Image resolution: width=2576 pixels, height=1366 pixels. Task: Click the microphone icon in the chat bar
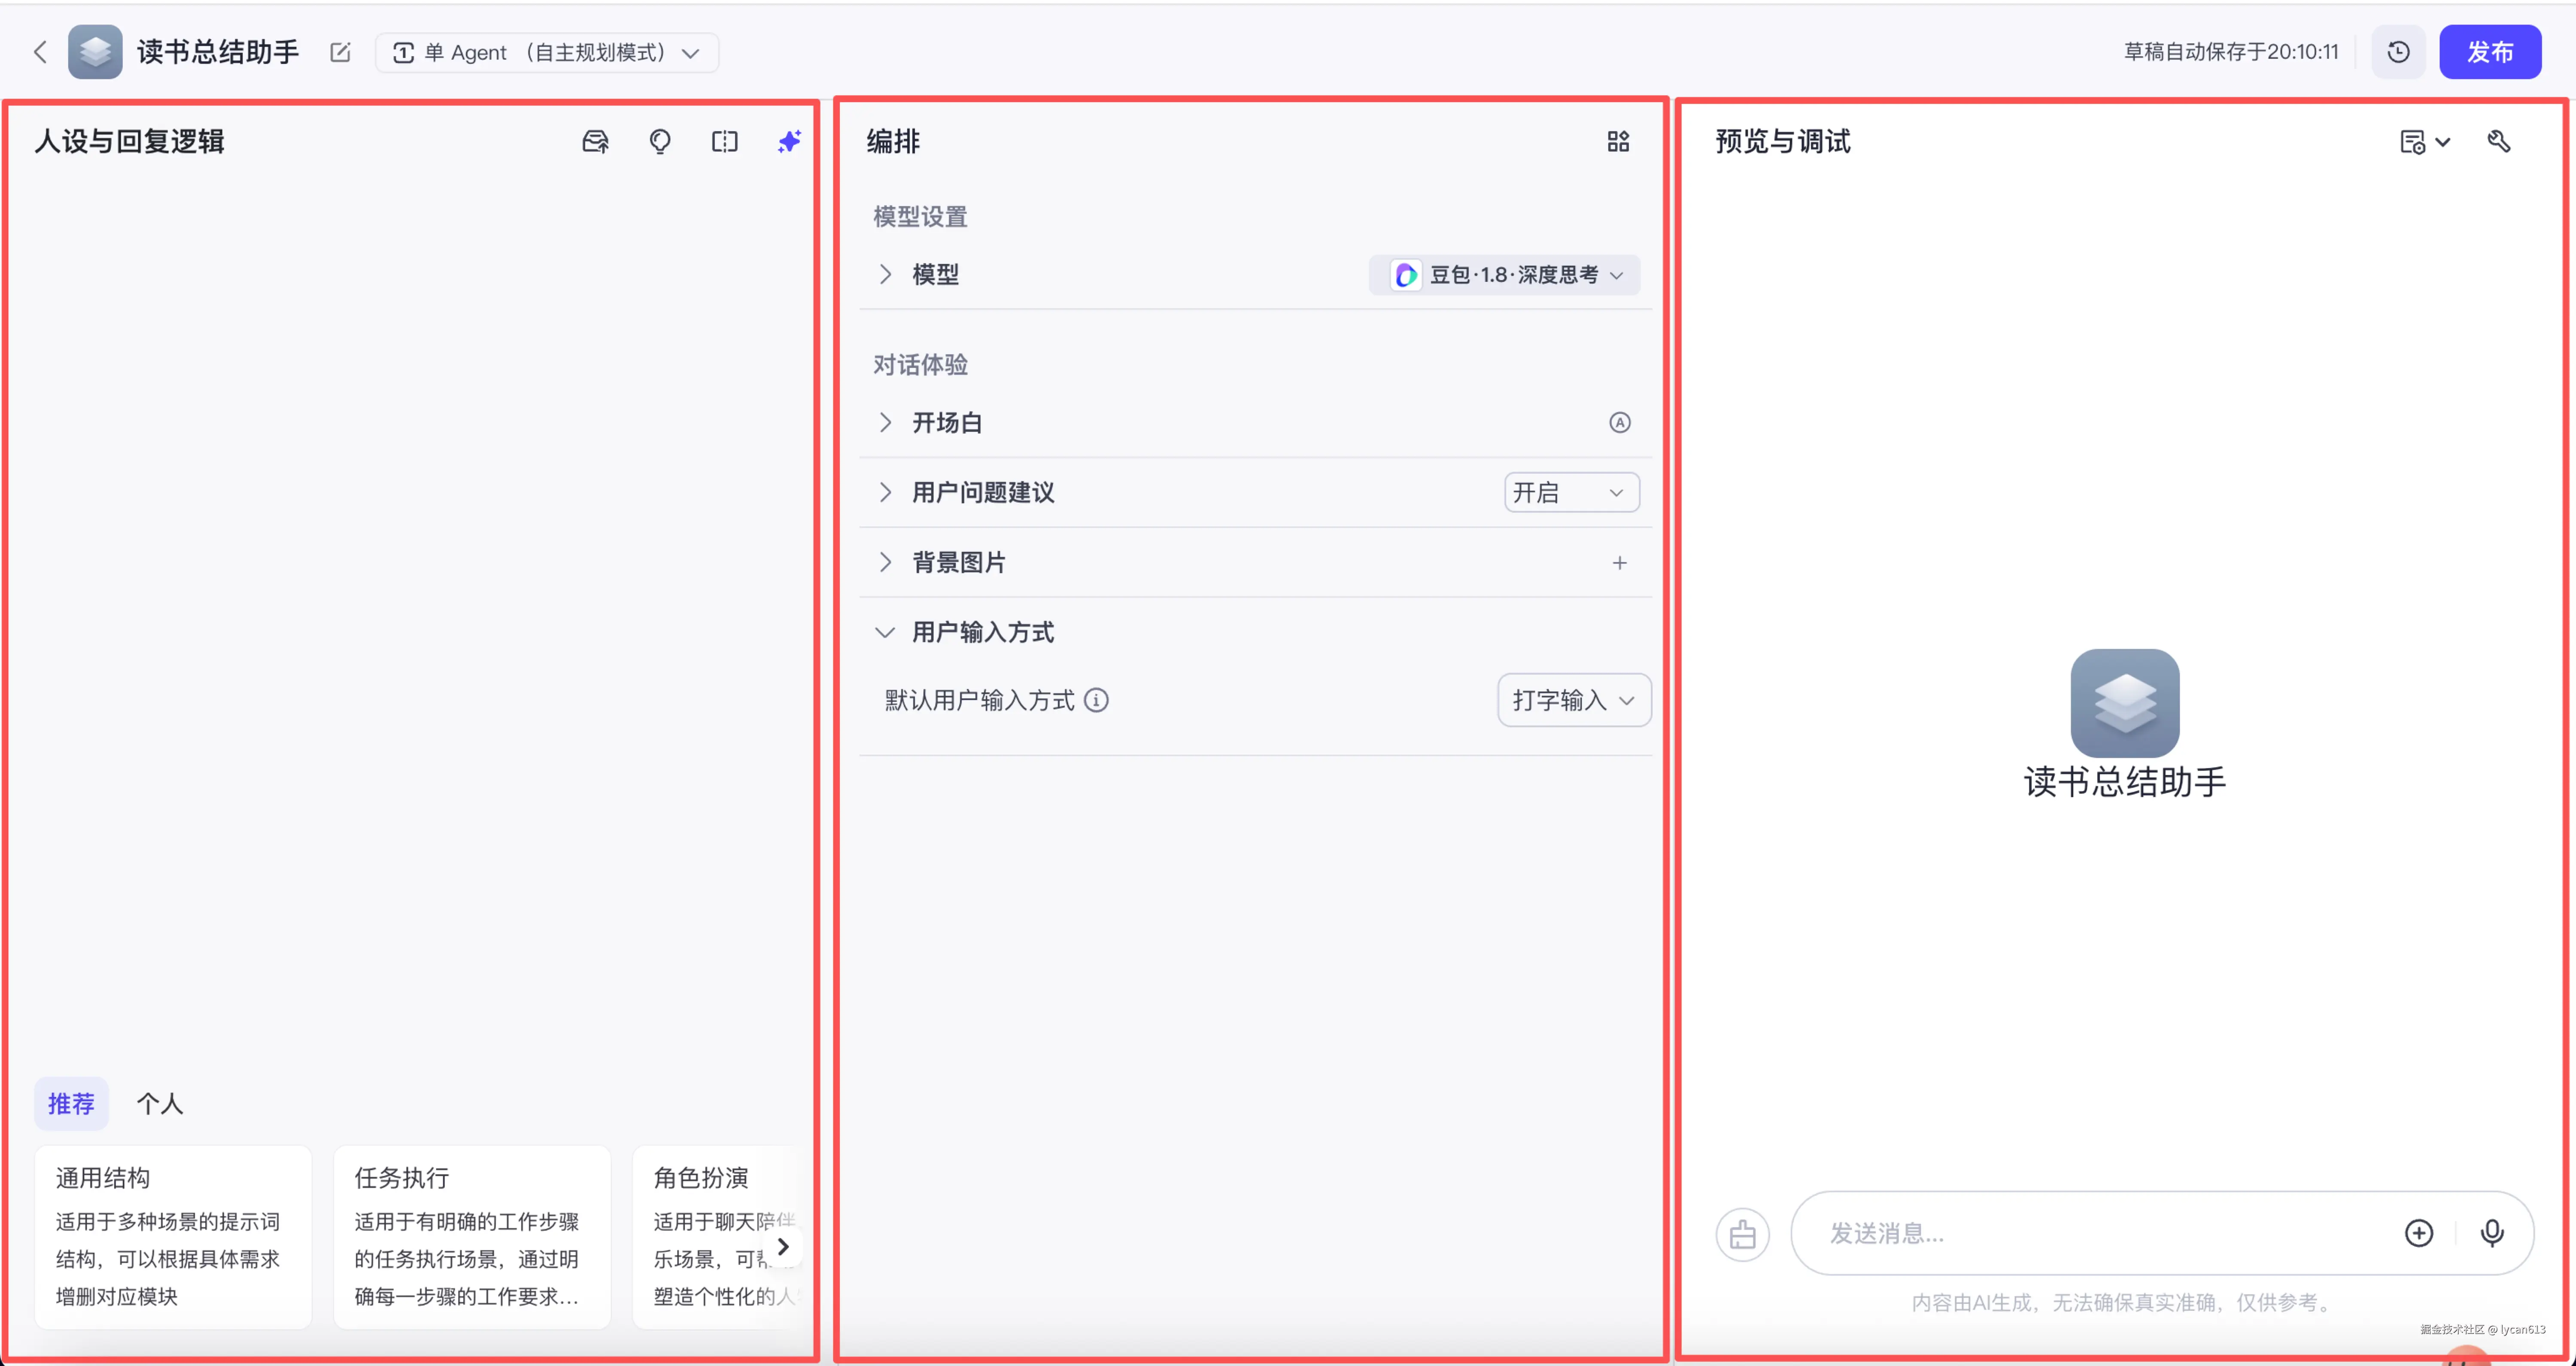tap(2492, 1233)
